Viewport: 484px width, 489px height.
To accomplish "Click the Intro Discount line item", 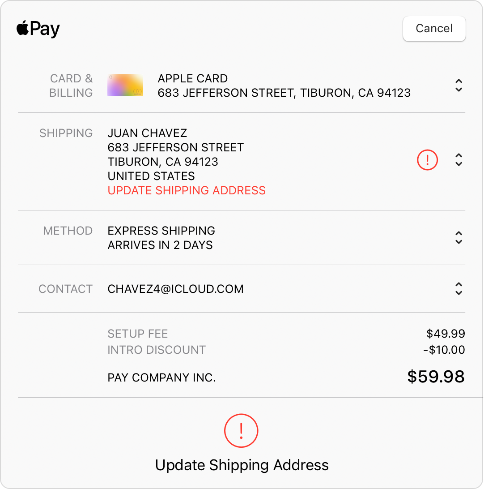I will [157, 350].
